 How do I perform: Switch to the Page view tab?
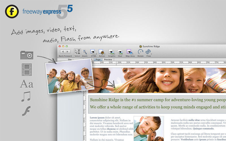(98, 60)
